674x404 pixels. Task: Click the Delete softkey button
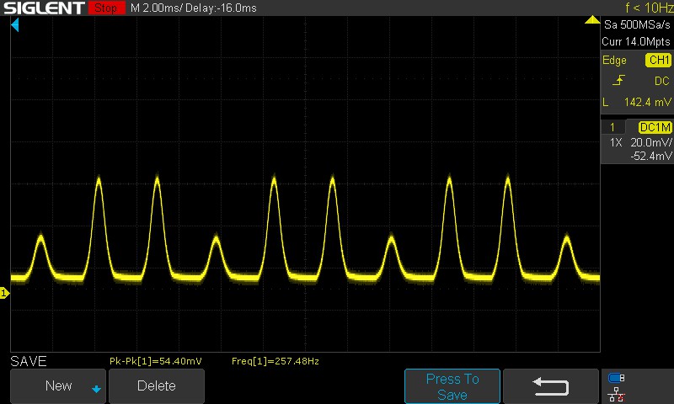click(157, 386)
